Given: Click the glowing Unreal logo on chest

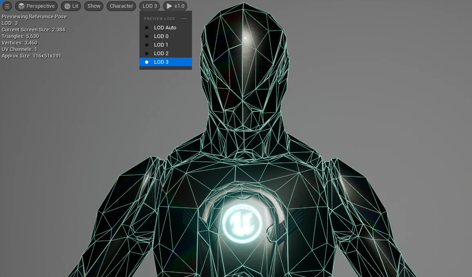Looking at the screenshot, I should (242, 224).
